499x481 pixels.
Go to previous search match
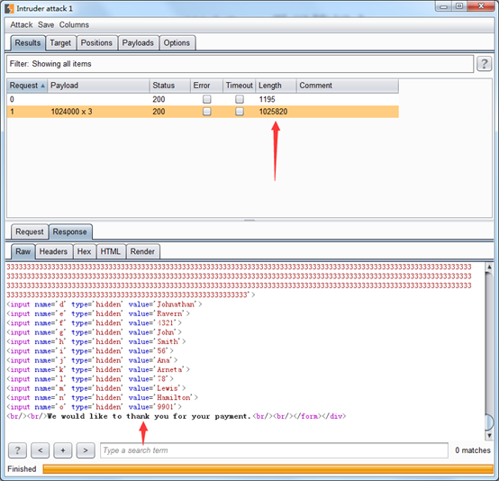(x=41, y=450)
